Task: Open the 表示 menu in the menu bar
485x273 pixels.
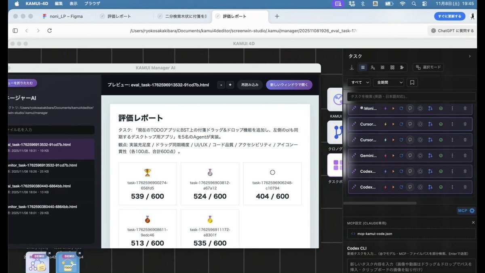Action: point(73,4)
